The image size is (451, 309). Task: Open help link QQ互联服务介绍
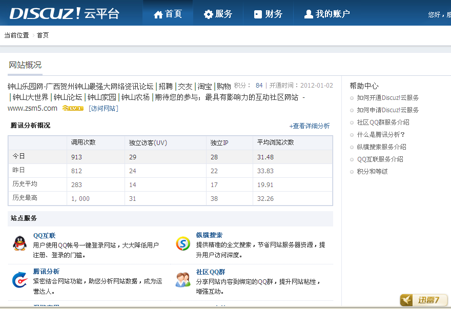click(380, 159)
